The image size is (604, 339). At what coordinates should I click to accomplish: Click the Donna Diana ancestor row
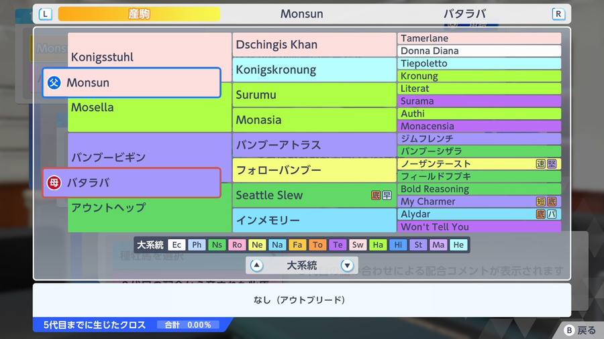(x=479, y=51)
